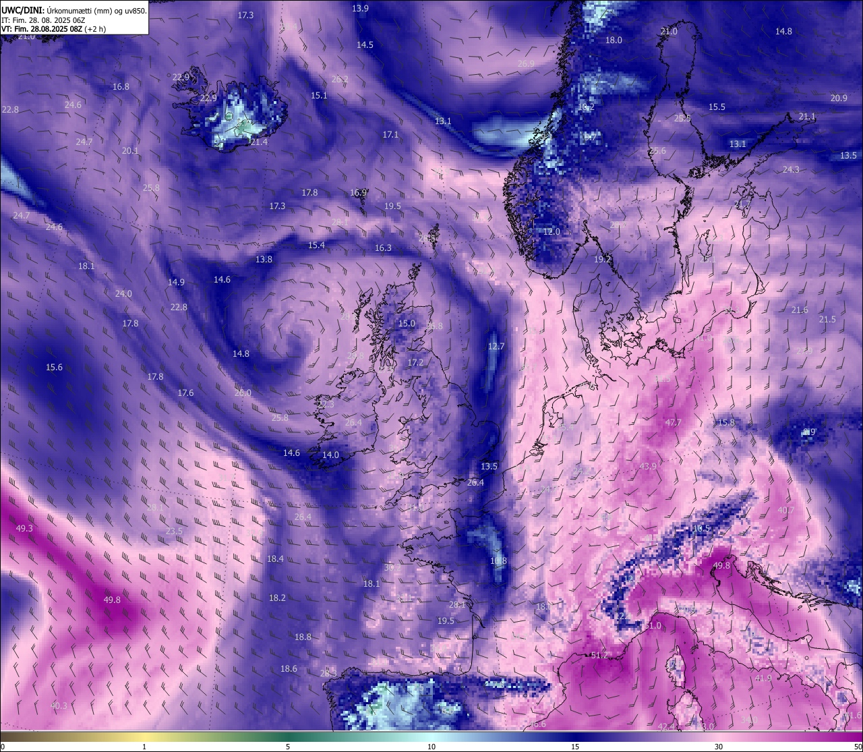Click the 40.3 value label
The height and width of the screenshot is (752, 863).
tap(59, 705)
